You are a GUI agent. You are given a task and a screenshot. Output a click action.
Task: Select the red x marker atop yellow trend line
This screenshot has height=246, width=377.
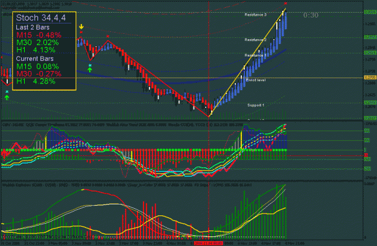(x=286, y=4)
